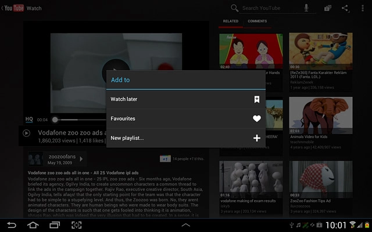Viewport: 372px width, 232px height.
Task: Toggle the Google +1 button
Action: 165,159
